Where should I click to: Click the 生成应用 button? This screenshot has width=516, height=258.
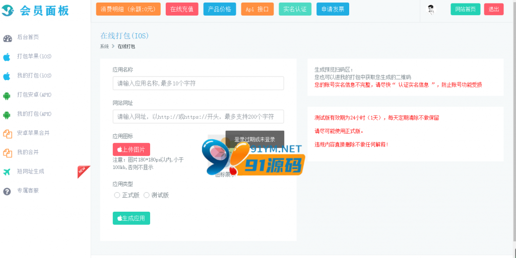132,218
